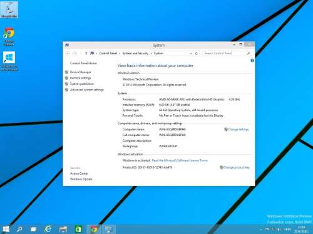
Task: Click the shield icon beside System protection
Action: (x=66, y=84)
